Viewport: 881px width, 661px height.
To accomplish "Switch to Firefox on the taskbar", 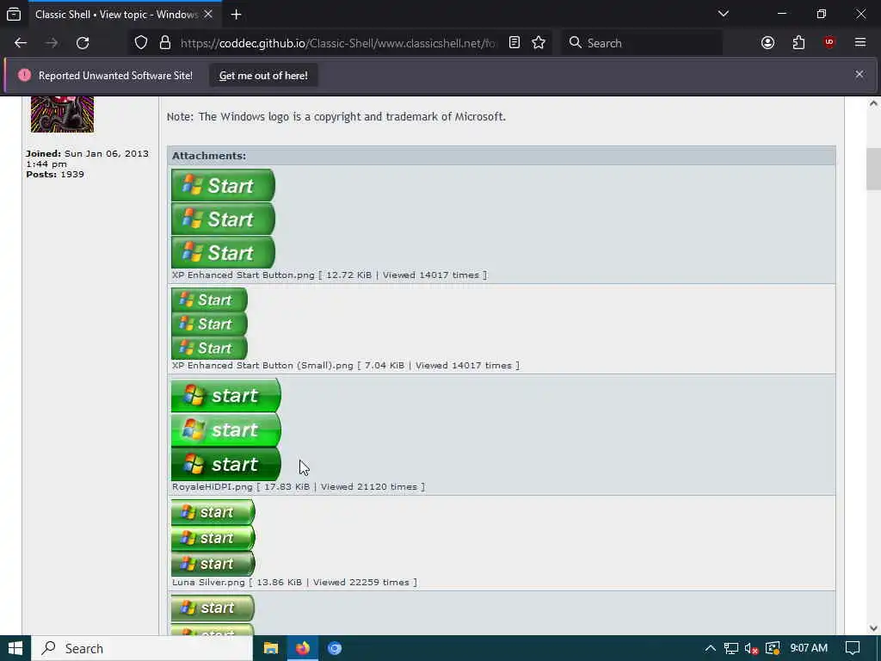I will tap(302, 648).
